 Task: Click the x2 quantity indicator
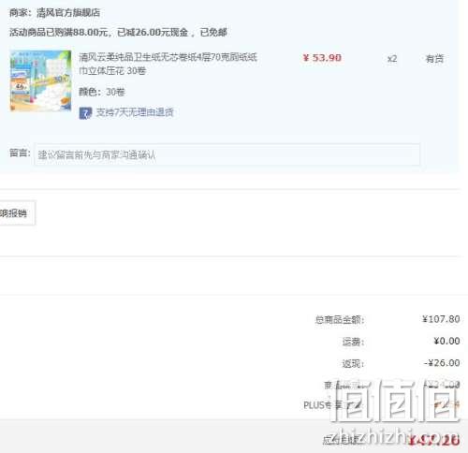point(392,59)
